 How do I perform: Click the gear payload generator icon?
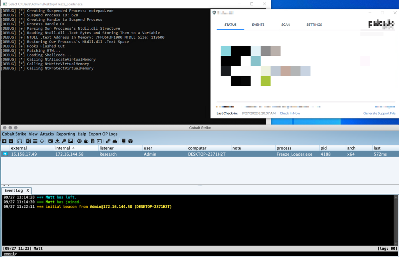pyautogui.click(x=79, y=141)
